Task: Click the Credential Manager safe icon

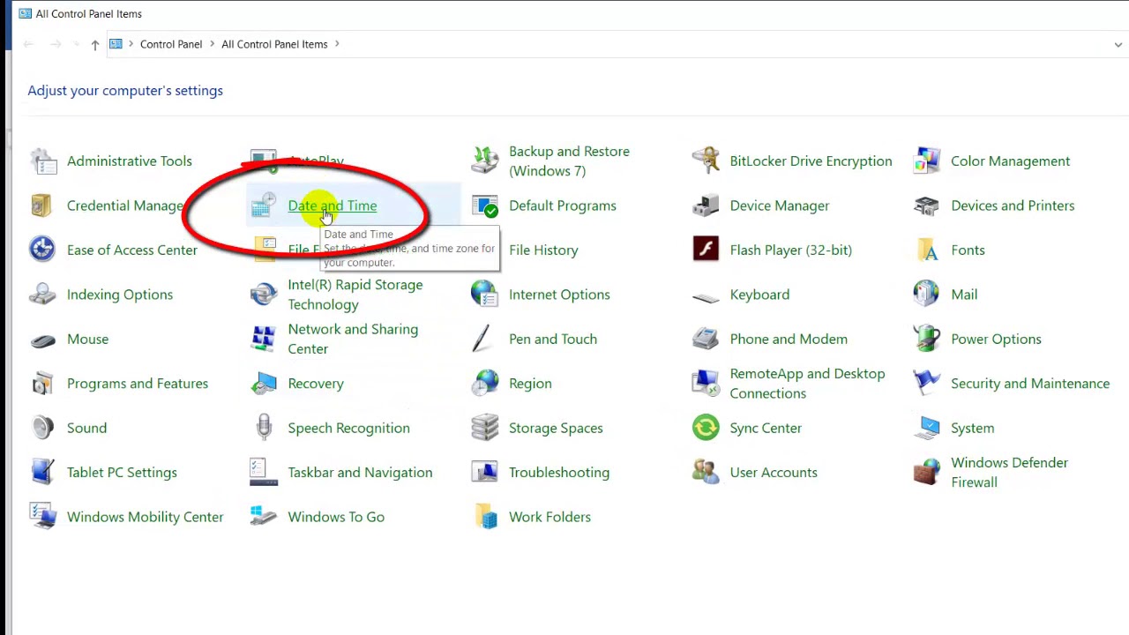Action: (x=42, y=205)
